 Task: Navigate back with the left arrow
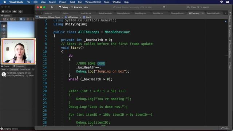coord(37,13)
